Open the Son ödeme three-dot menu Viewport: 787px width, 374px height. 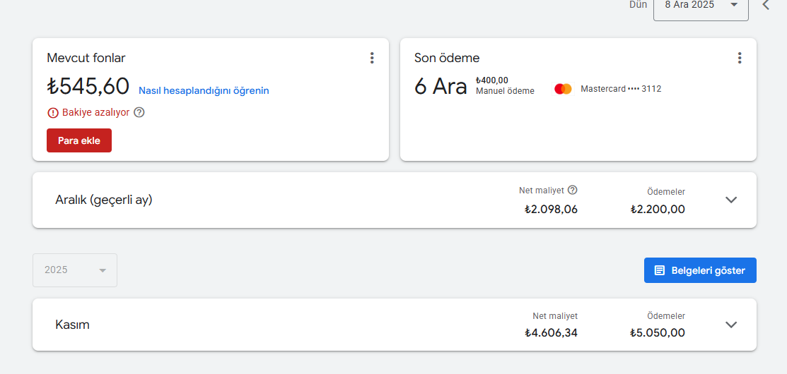coord(740,58)
